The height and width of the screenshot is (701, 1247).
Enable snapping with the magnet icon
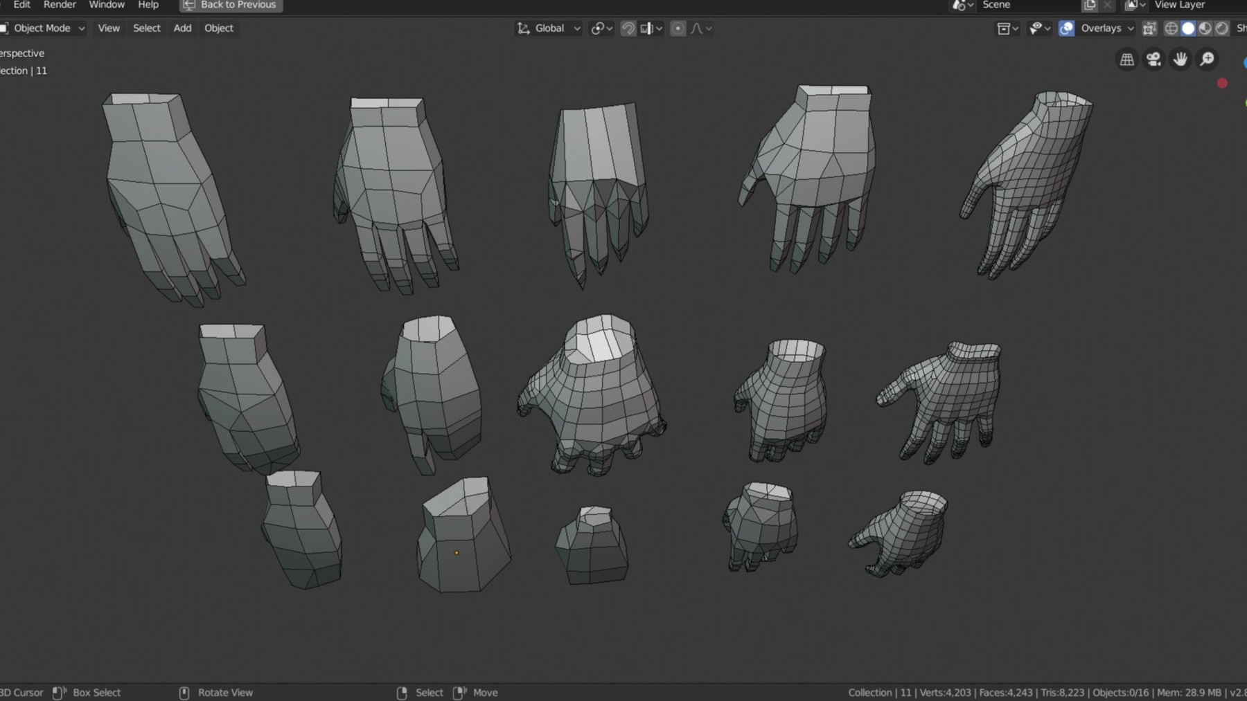click(x=628, y=28)
